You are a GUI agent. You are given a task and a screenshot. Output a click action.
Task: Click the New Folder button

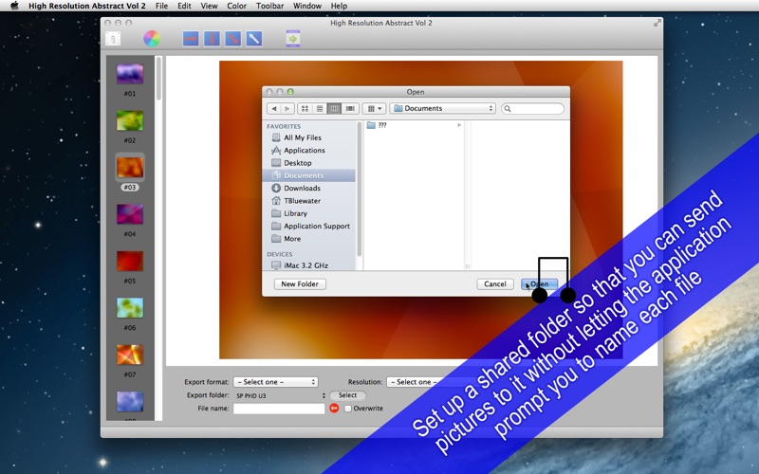[300, 283]
